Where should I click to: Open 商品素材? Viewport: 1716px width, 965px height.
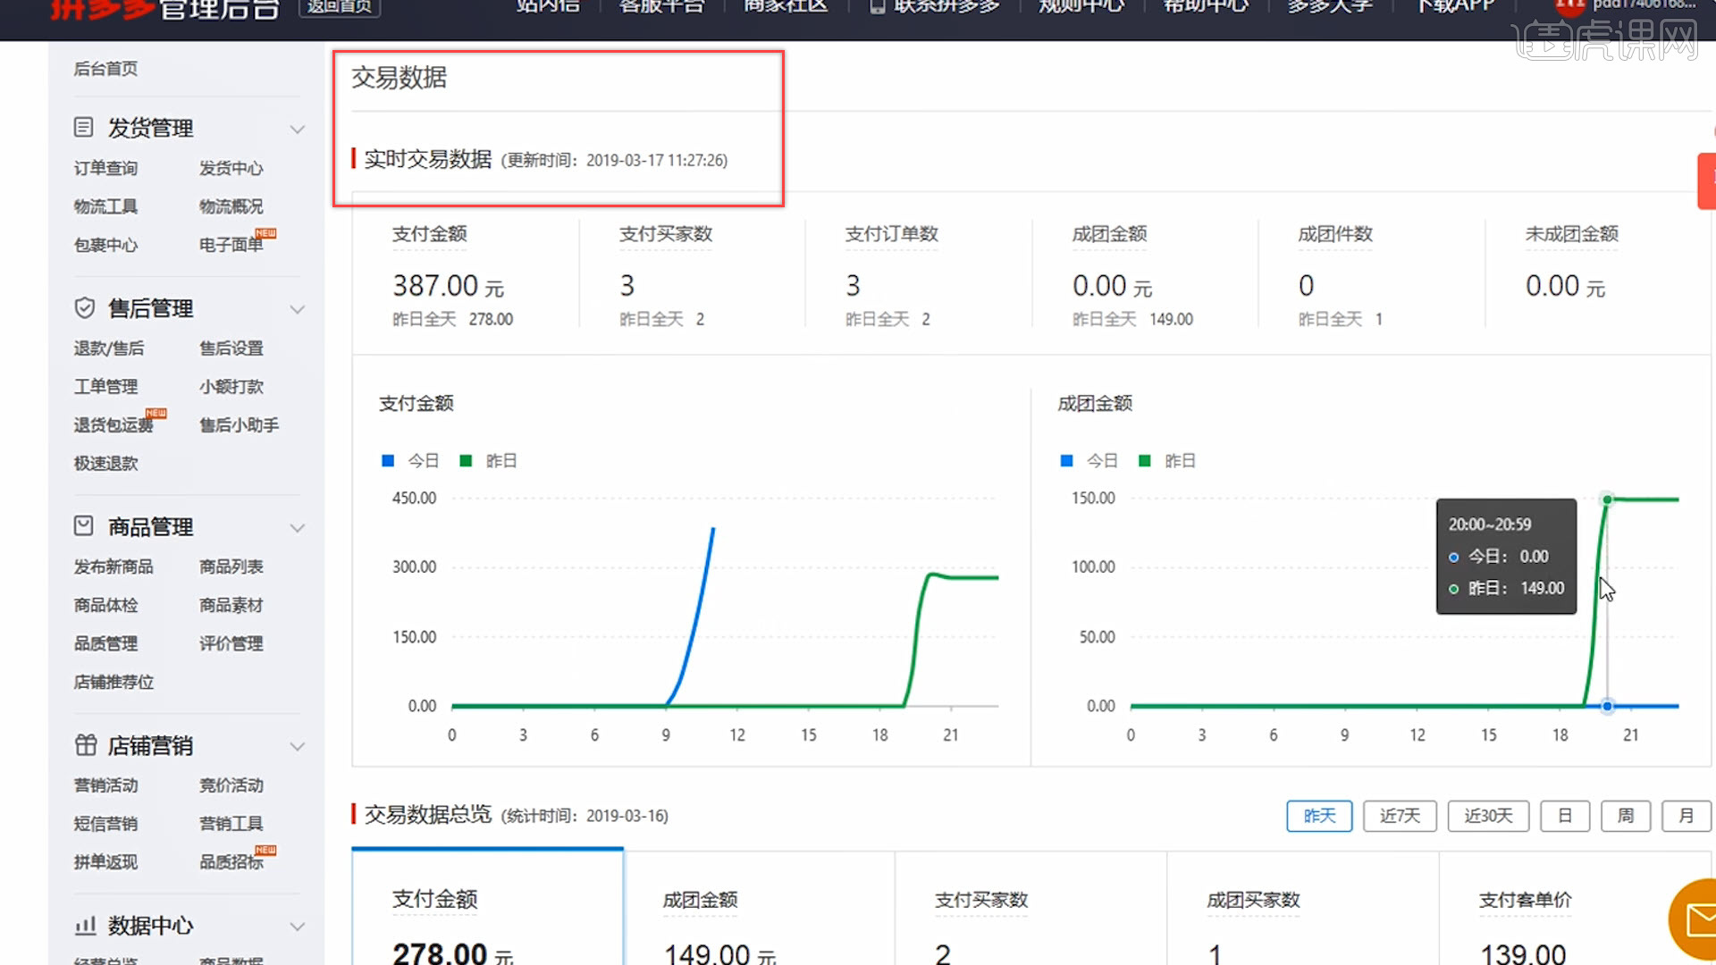tap(231, 606)
